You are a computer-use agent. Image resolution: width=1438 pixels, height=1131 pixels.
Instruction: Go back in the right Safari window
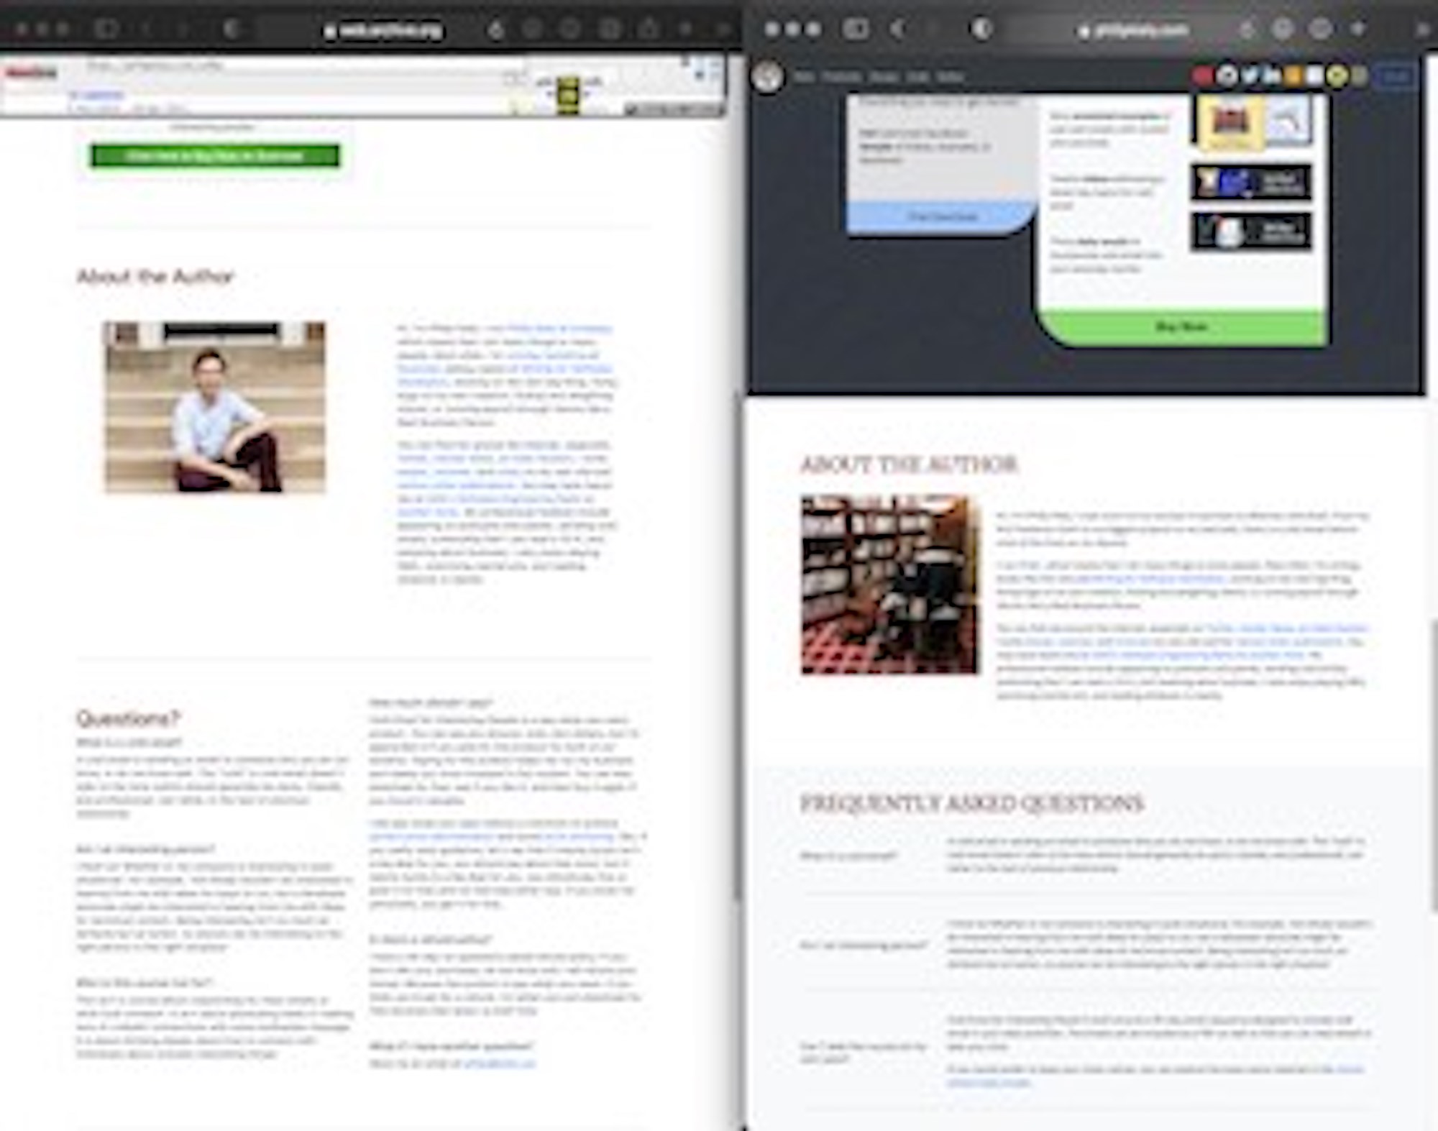click(x=898, y=29)
